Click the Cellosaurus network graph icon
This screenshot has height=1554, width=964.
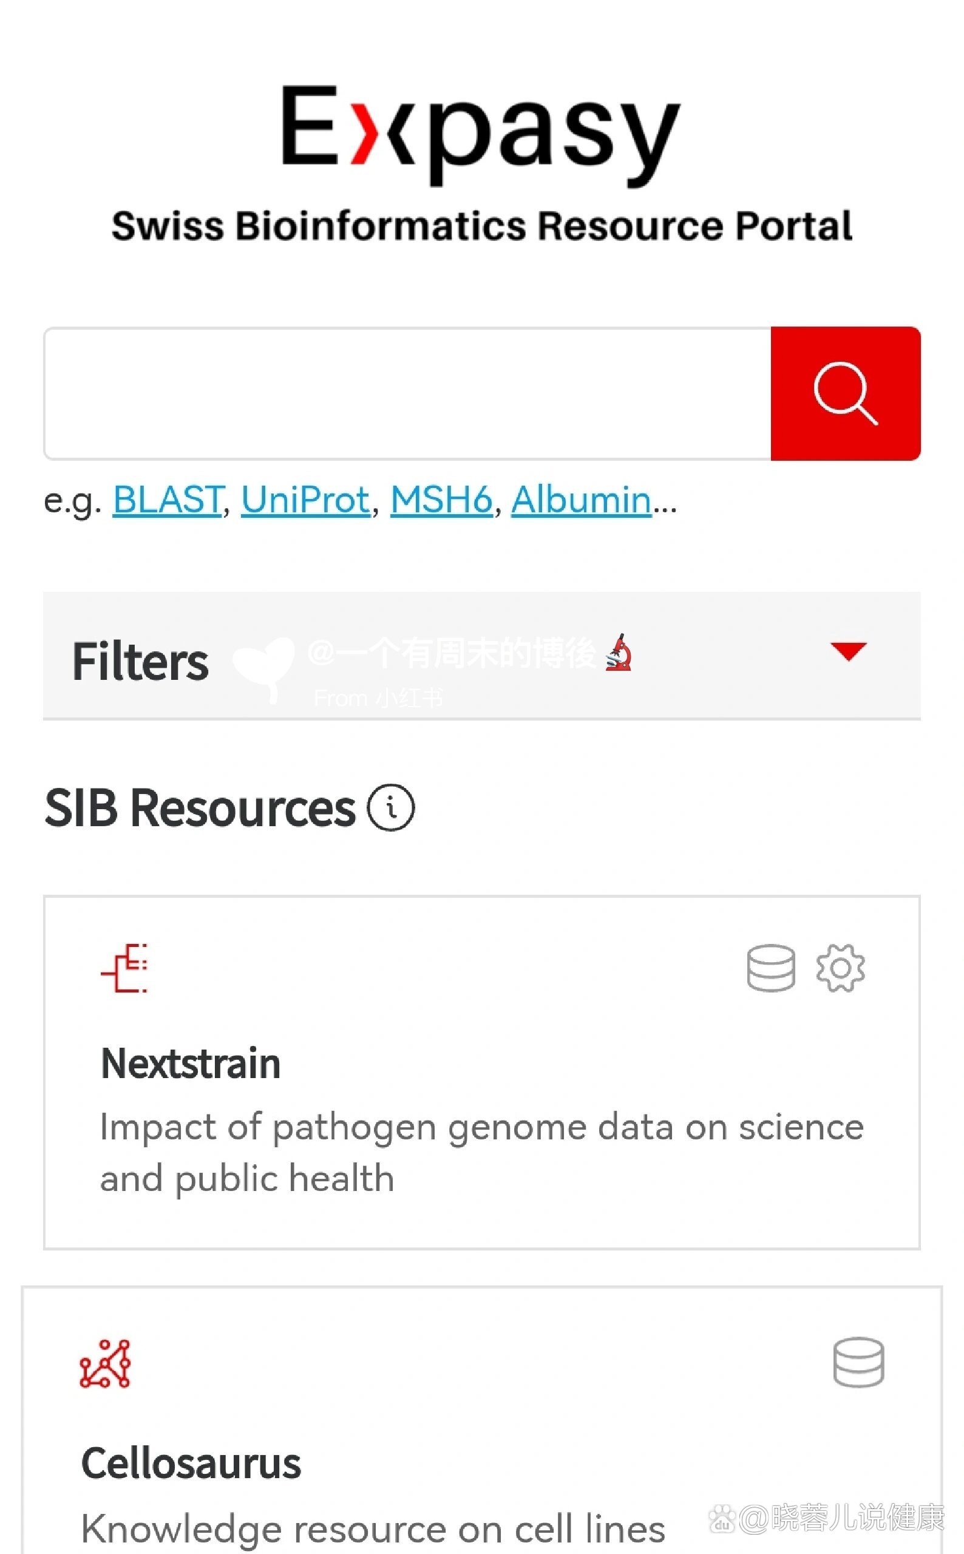(105, 1363)
